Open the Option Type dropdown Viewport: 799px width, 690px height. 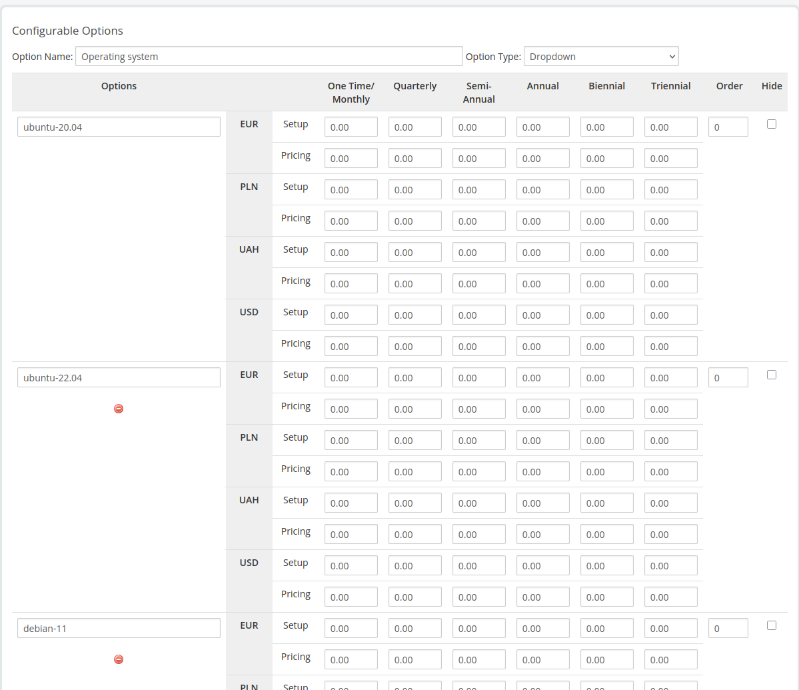pos(601,57)
